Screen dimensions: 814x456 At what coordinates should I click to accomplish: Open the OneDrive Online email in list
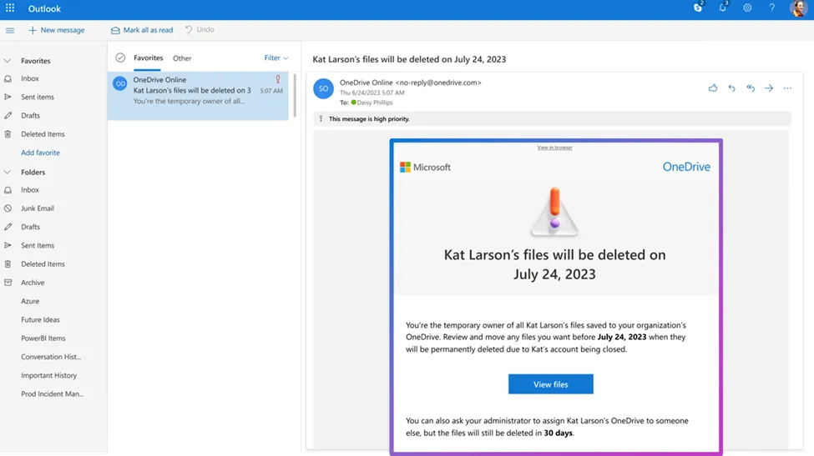click(200, 91)
